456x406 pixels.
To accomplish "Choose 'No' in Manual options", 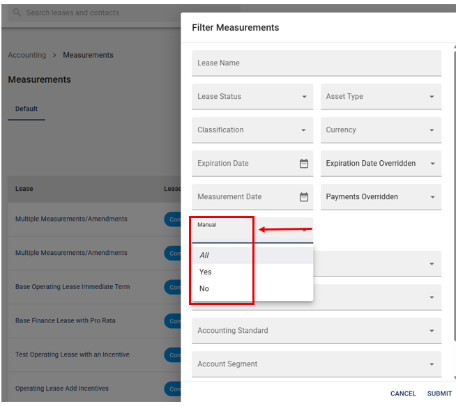I will click(x=204, y=289).
